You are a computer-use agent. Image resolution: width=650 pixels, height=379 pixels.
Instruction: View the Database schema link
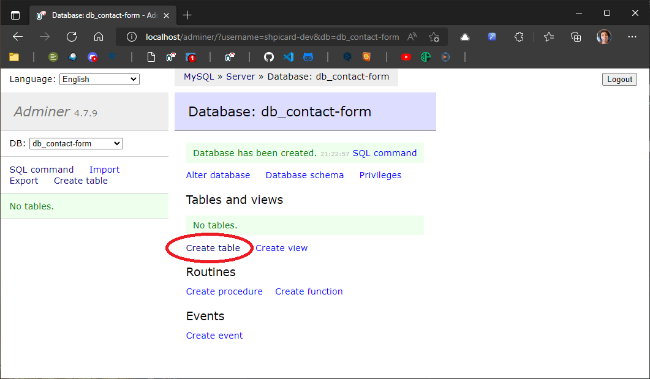pos(304,174)
